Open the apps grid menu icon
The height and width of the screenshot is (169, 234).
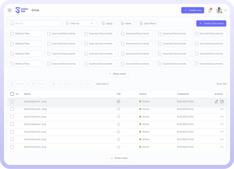[10, 10]
